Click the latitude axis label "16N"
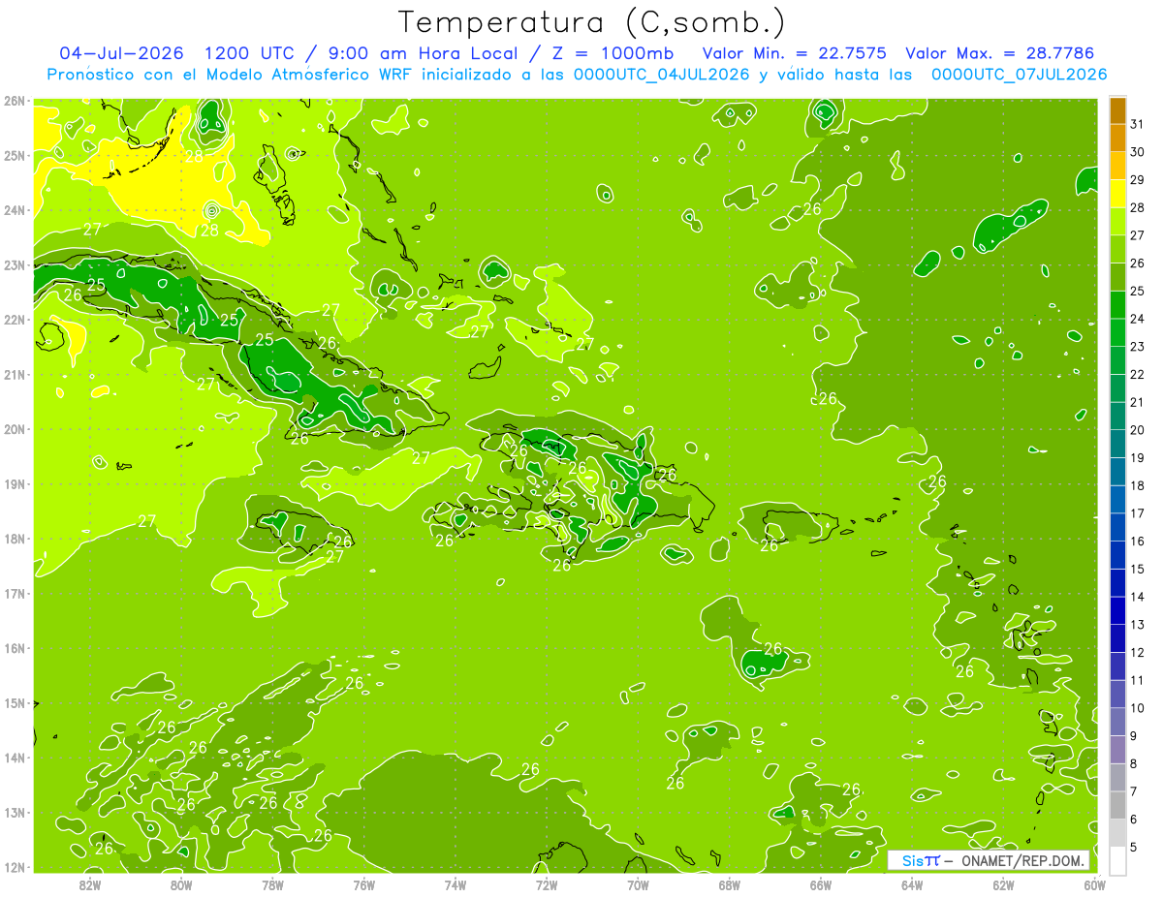The width and height of the screenshot is (1163, 898). click(x=15, y=648)
